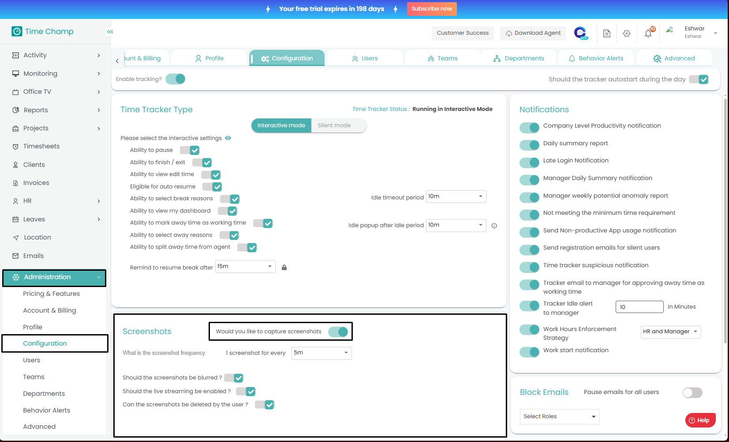Toggle Would you like to capture screenshots

click(338, 331)
